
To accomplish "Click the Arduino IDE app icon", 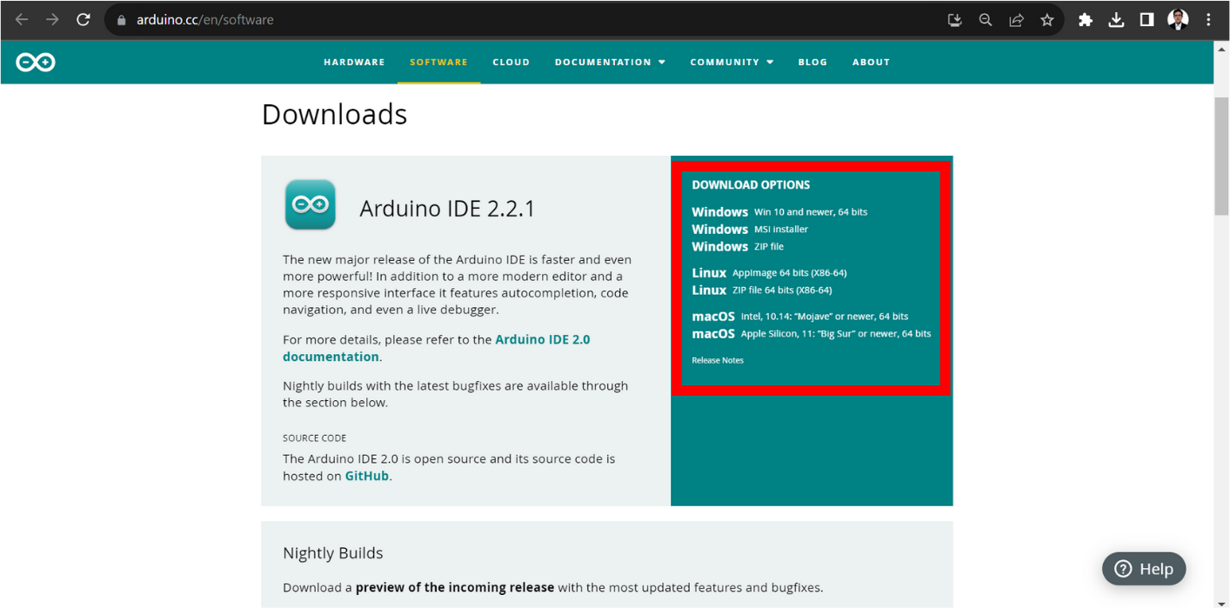I will click(x=311, y=204).
